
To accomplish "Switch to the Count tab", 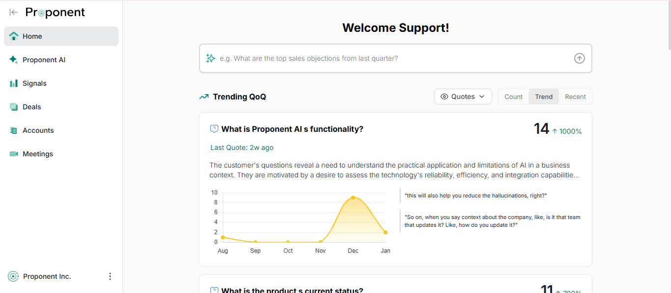I will click(x=514, y=97).
